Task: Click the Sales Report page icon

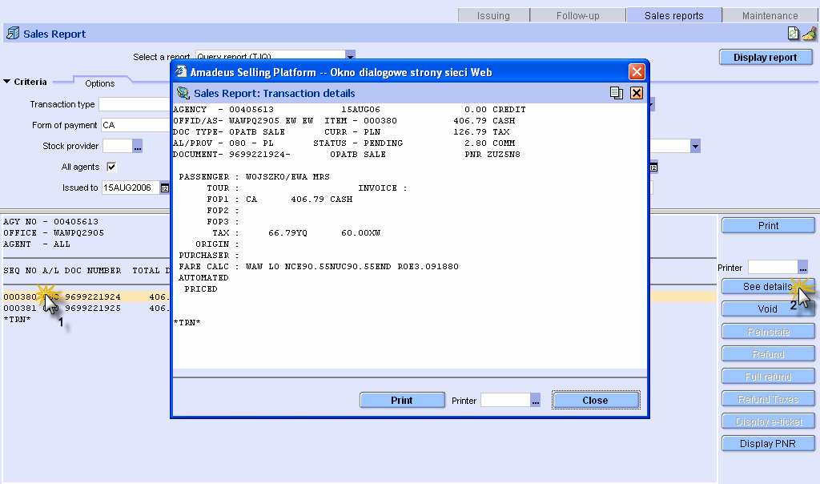Action: (13, 34)
